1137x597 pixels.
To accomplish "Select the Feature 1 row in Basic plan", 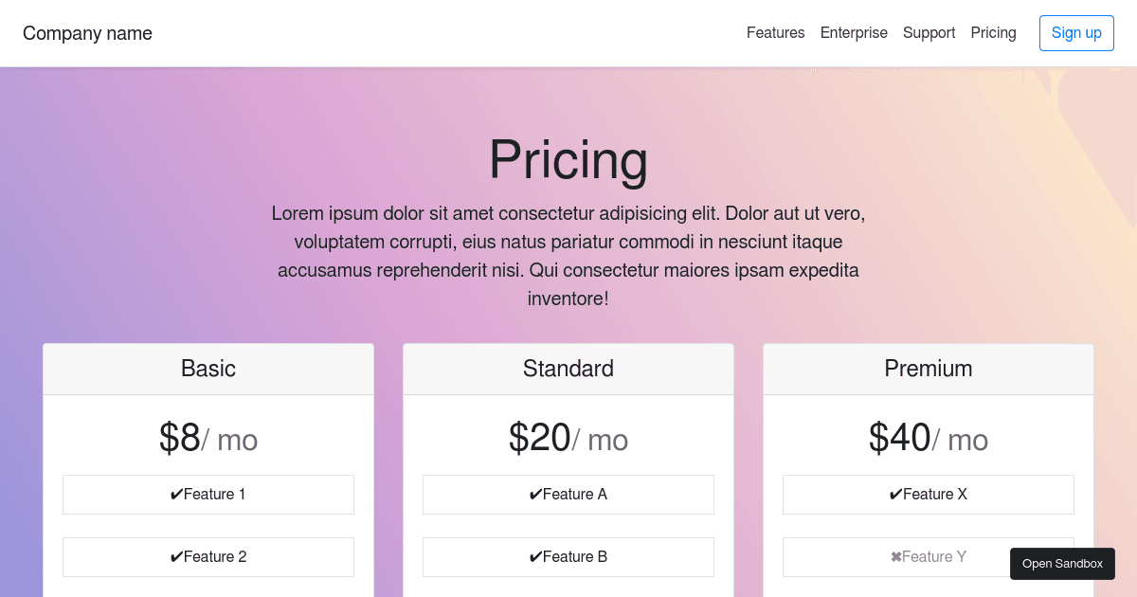I will 208,494.
